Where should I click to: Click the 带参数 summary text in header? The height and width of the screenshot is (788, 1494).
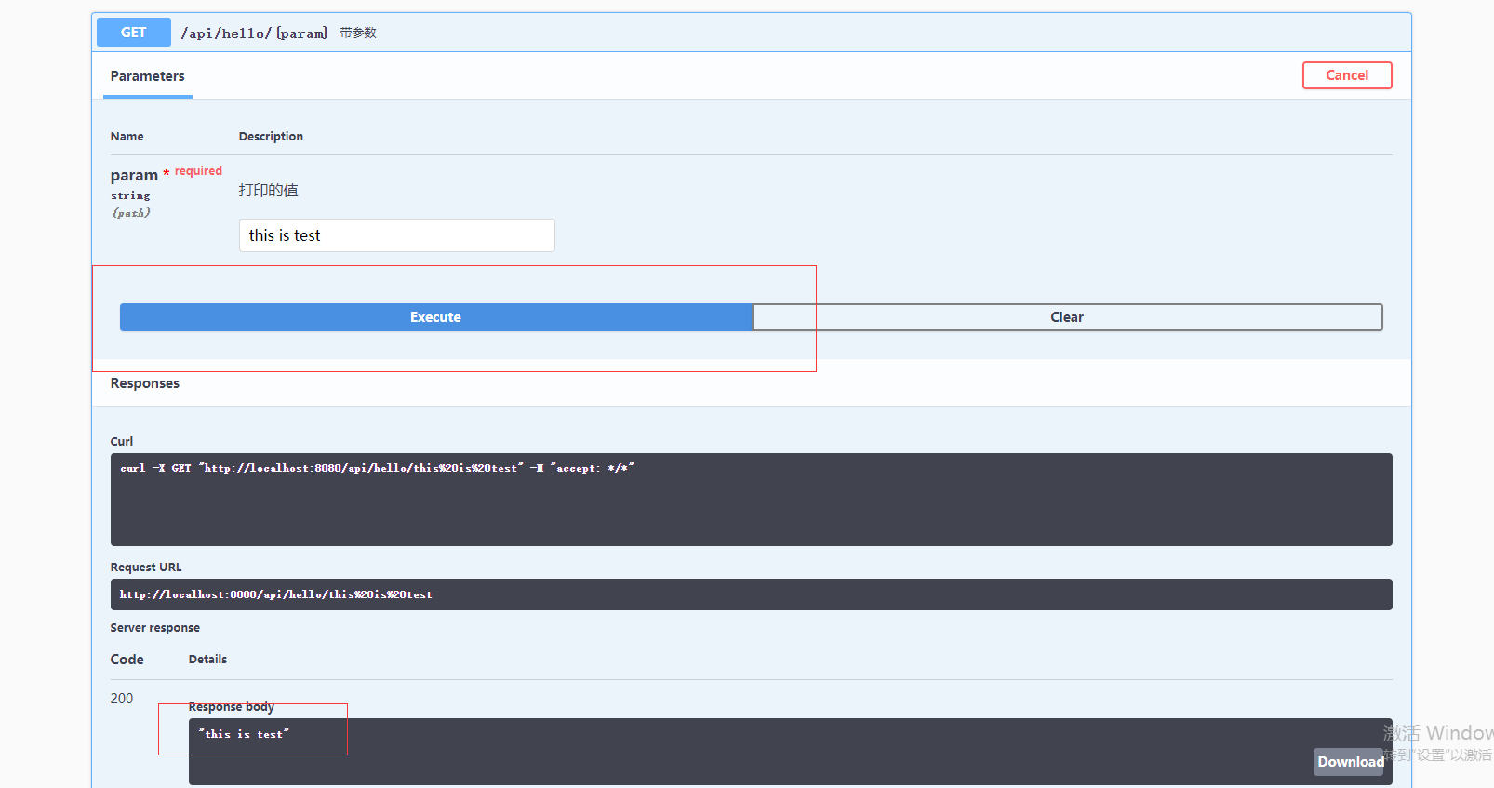pyautogui.click(x=358, y=33)
